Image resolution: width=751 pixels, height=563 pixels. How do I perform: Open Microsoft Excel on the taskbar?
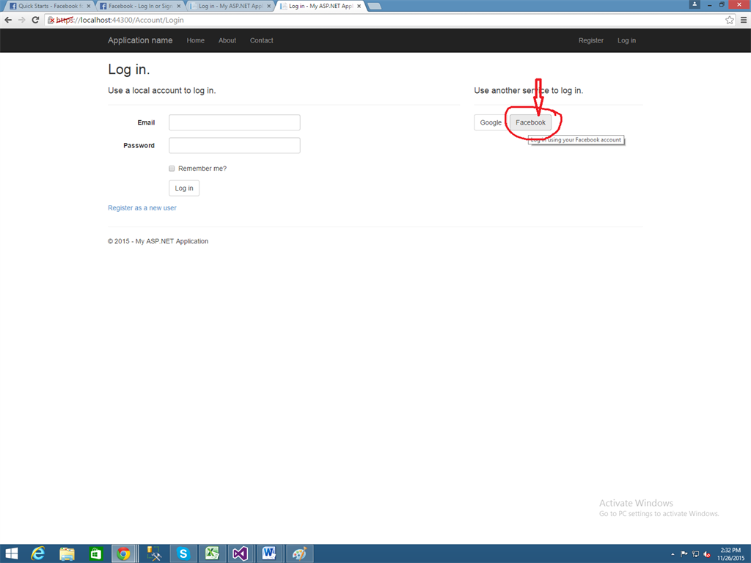(x=212, y=553)
